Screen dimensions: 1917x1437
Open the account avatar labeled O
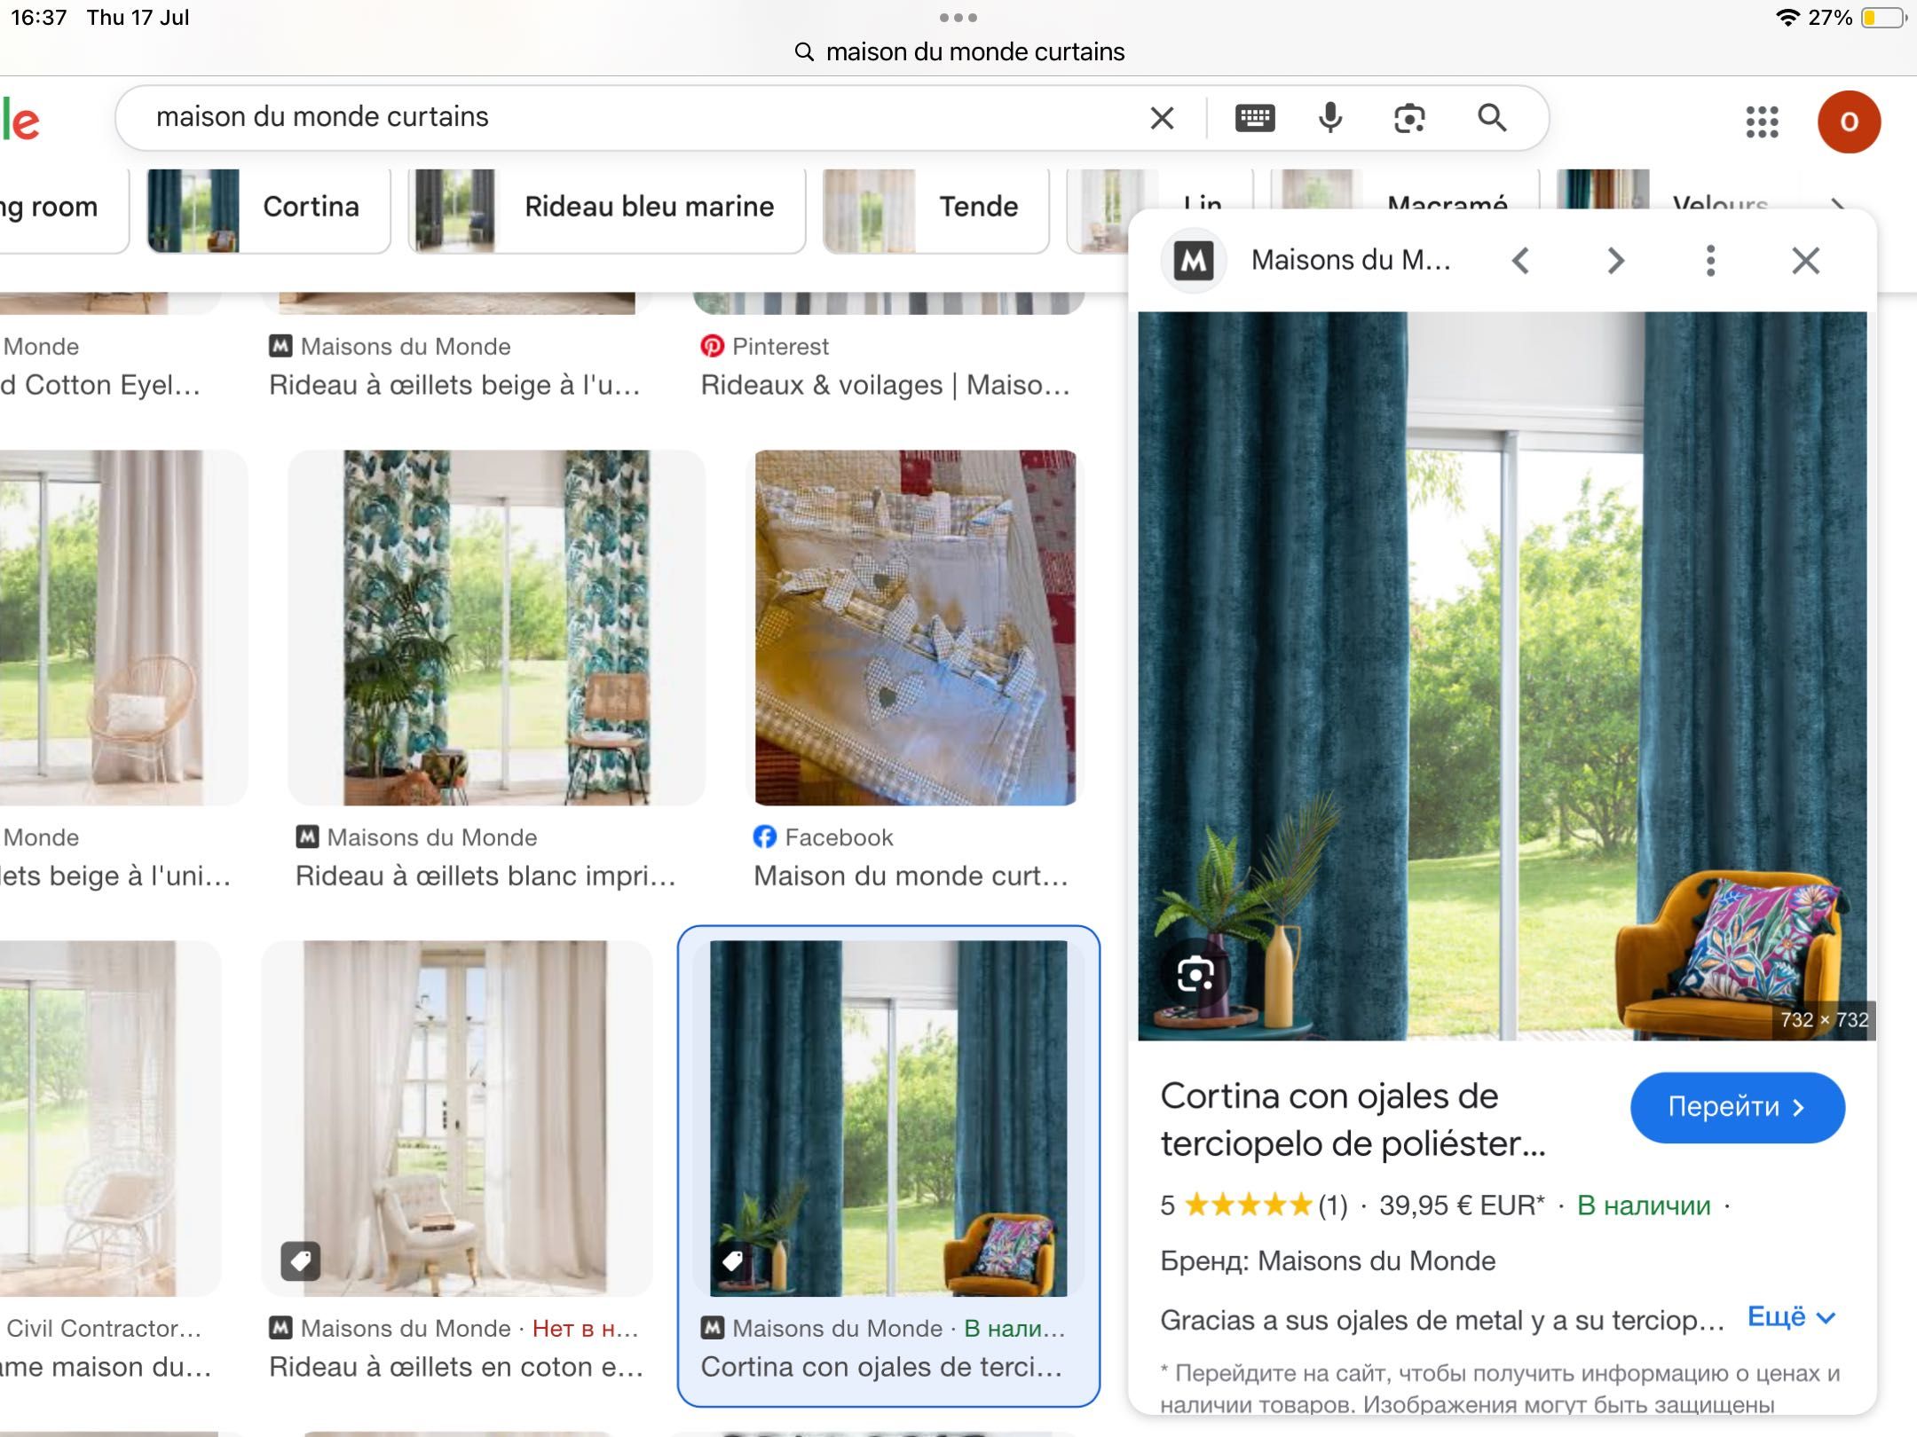(x=1849, y=122)
